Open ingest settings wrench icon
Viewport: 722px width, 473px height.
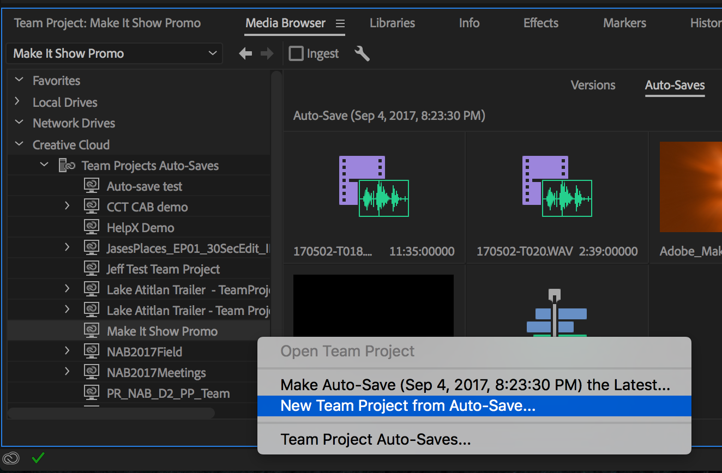(x=362, y=53)
